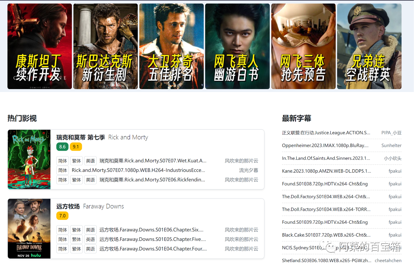Open the 远方牧场 Faraway Downs title link
414x265 pixels.
90,206
